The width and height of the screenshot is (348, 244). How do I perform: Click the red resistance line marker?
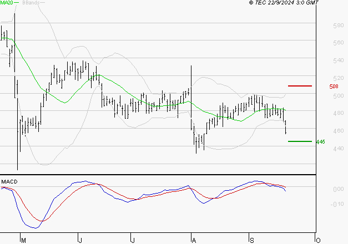pos(300,86)
